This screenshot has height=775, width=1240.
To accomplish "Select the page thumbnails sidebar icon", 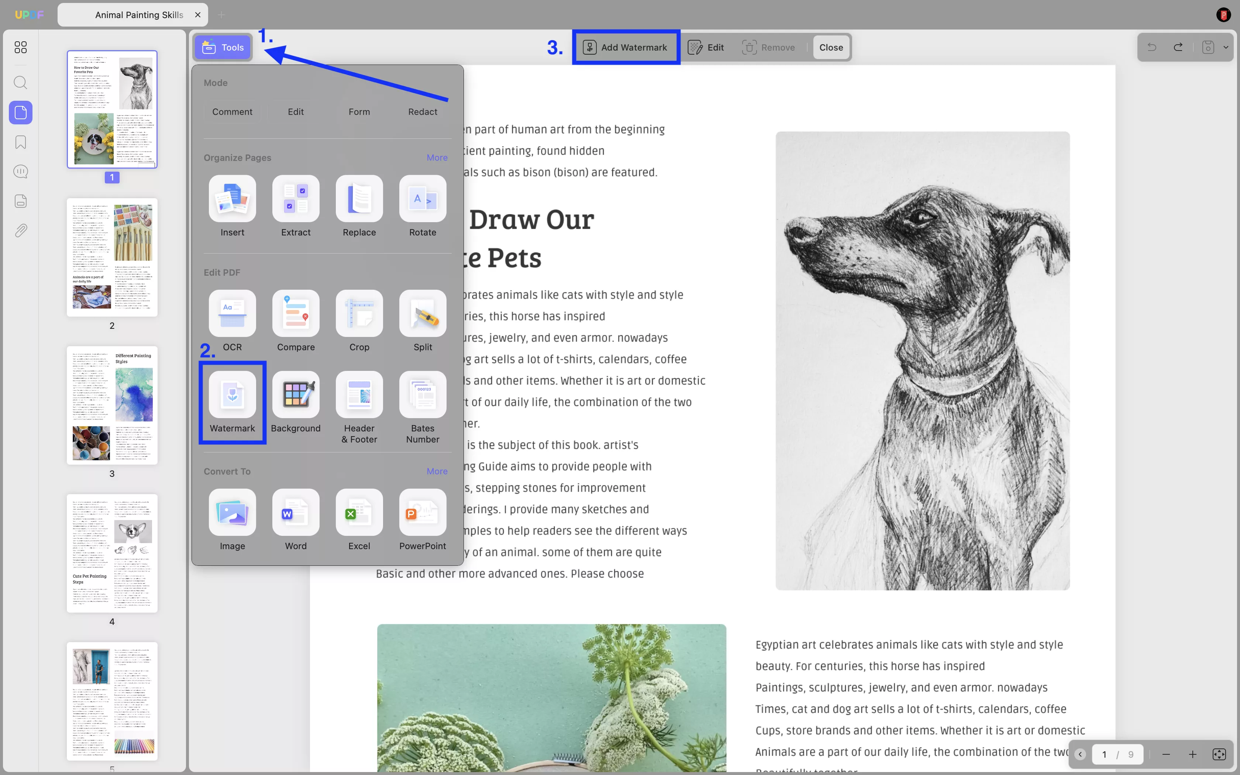I will [x=21, y=112].
